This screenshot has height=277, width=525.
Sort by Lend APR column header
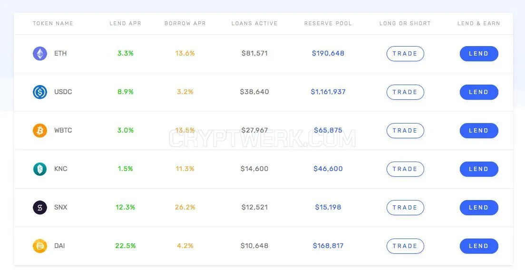coord(126,23)
